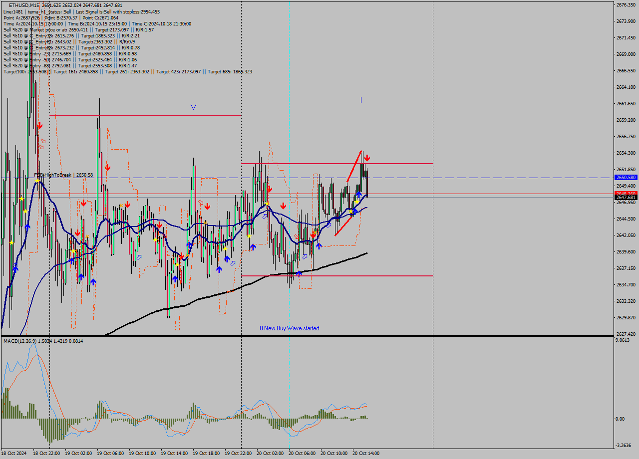Viewport: 639px width, 459px height.
Task: Click the '19 Oct 22:00' time axis label
Action: [x=238, y=454]
